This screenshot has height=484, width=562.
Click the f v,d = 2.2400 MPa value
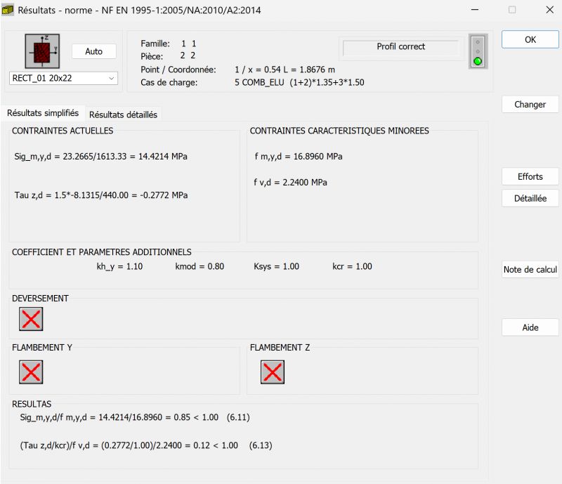pyautogui.click(x=290, y=182)
